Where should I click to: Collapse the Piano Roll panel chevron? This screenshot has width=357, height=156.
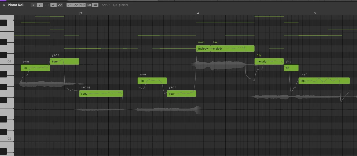coord(4,5)
